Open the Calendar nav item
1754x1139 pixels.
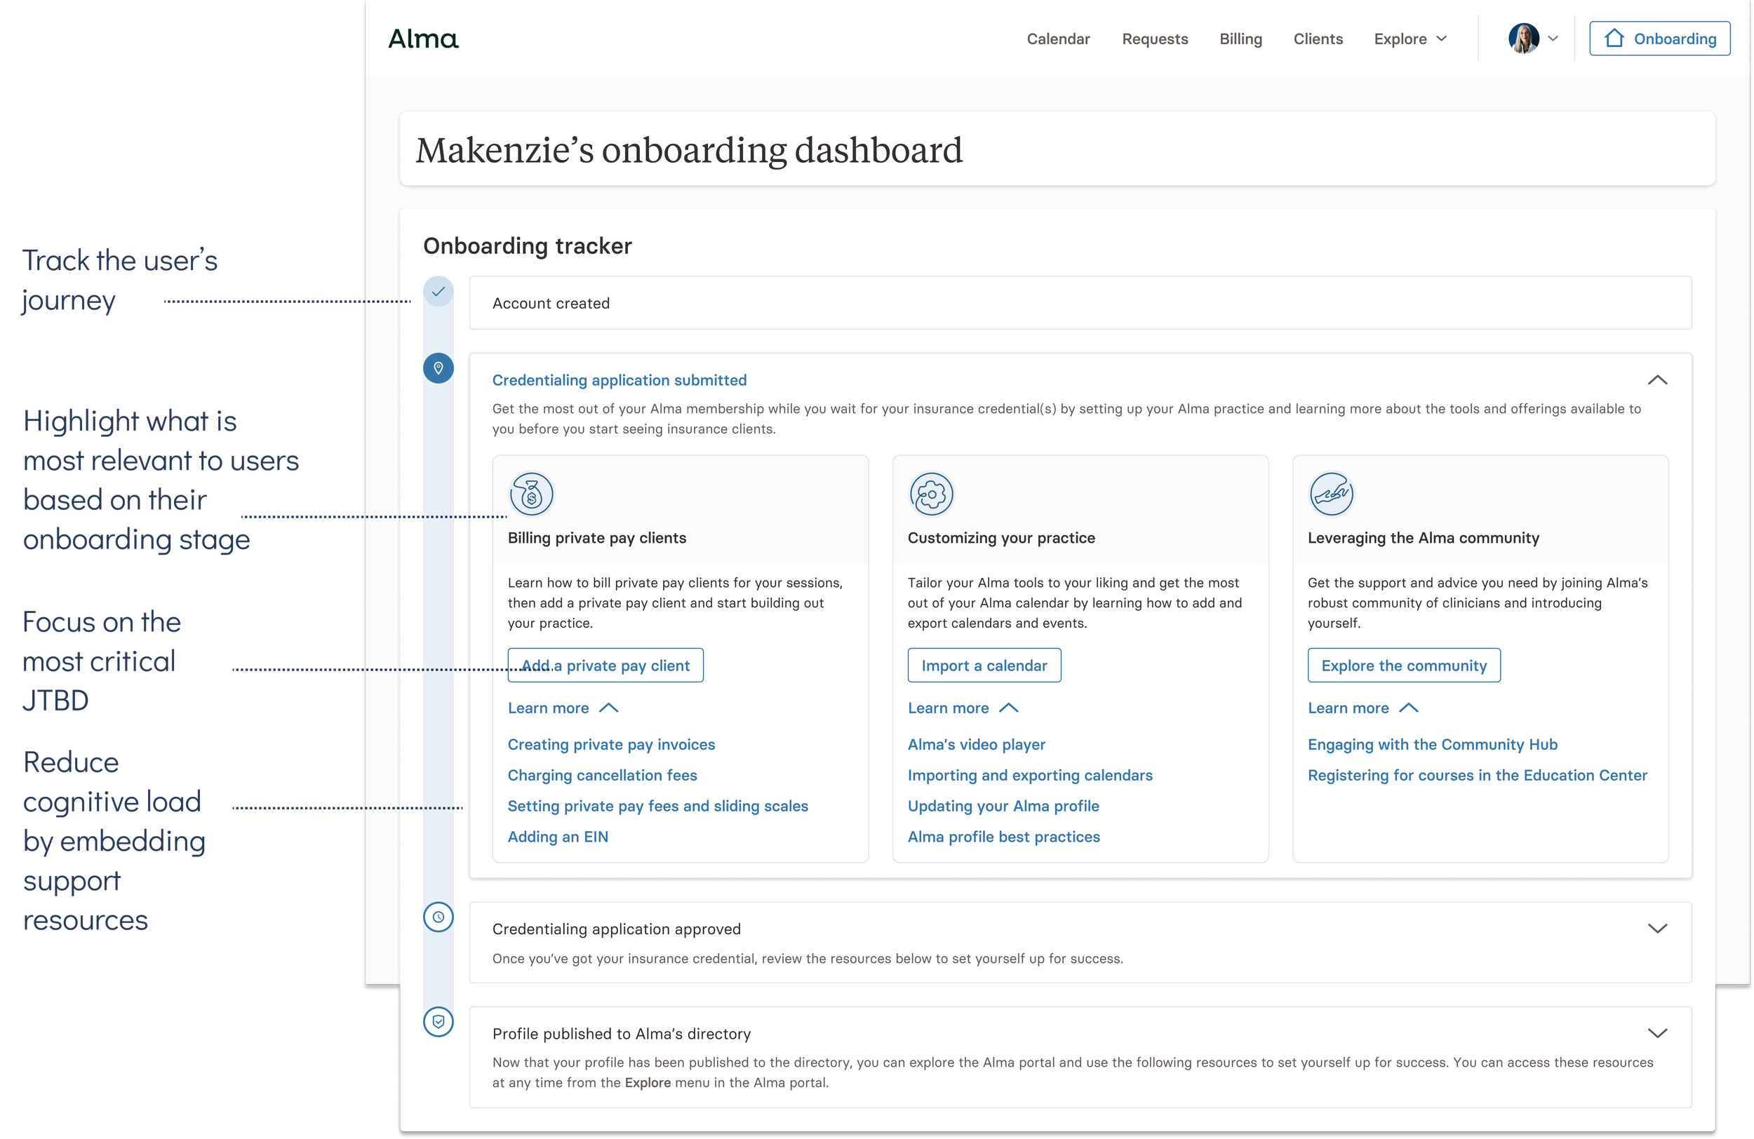tap(1057, 39)
